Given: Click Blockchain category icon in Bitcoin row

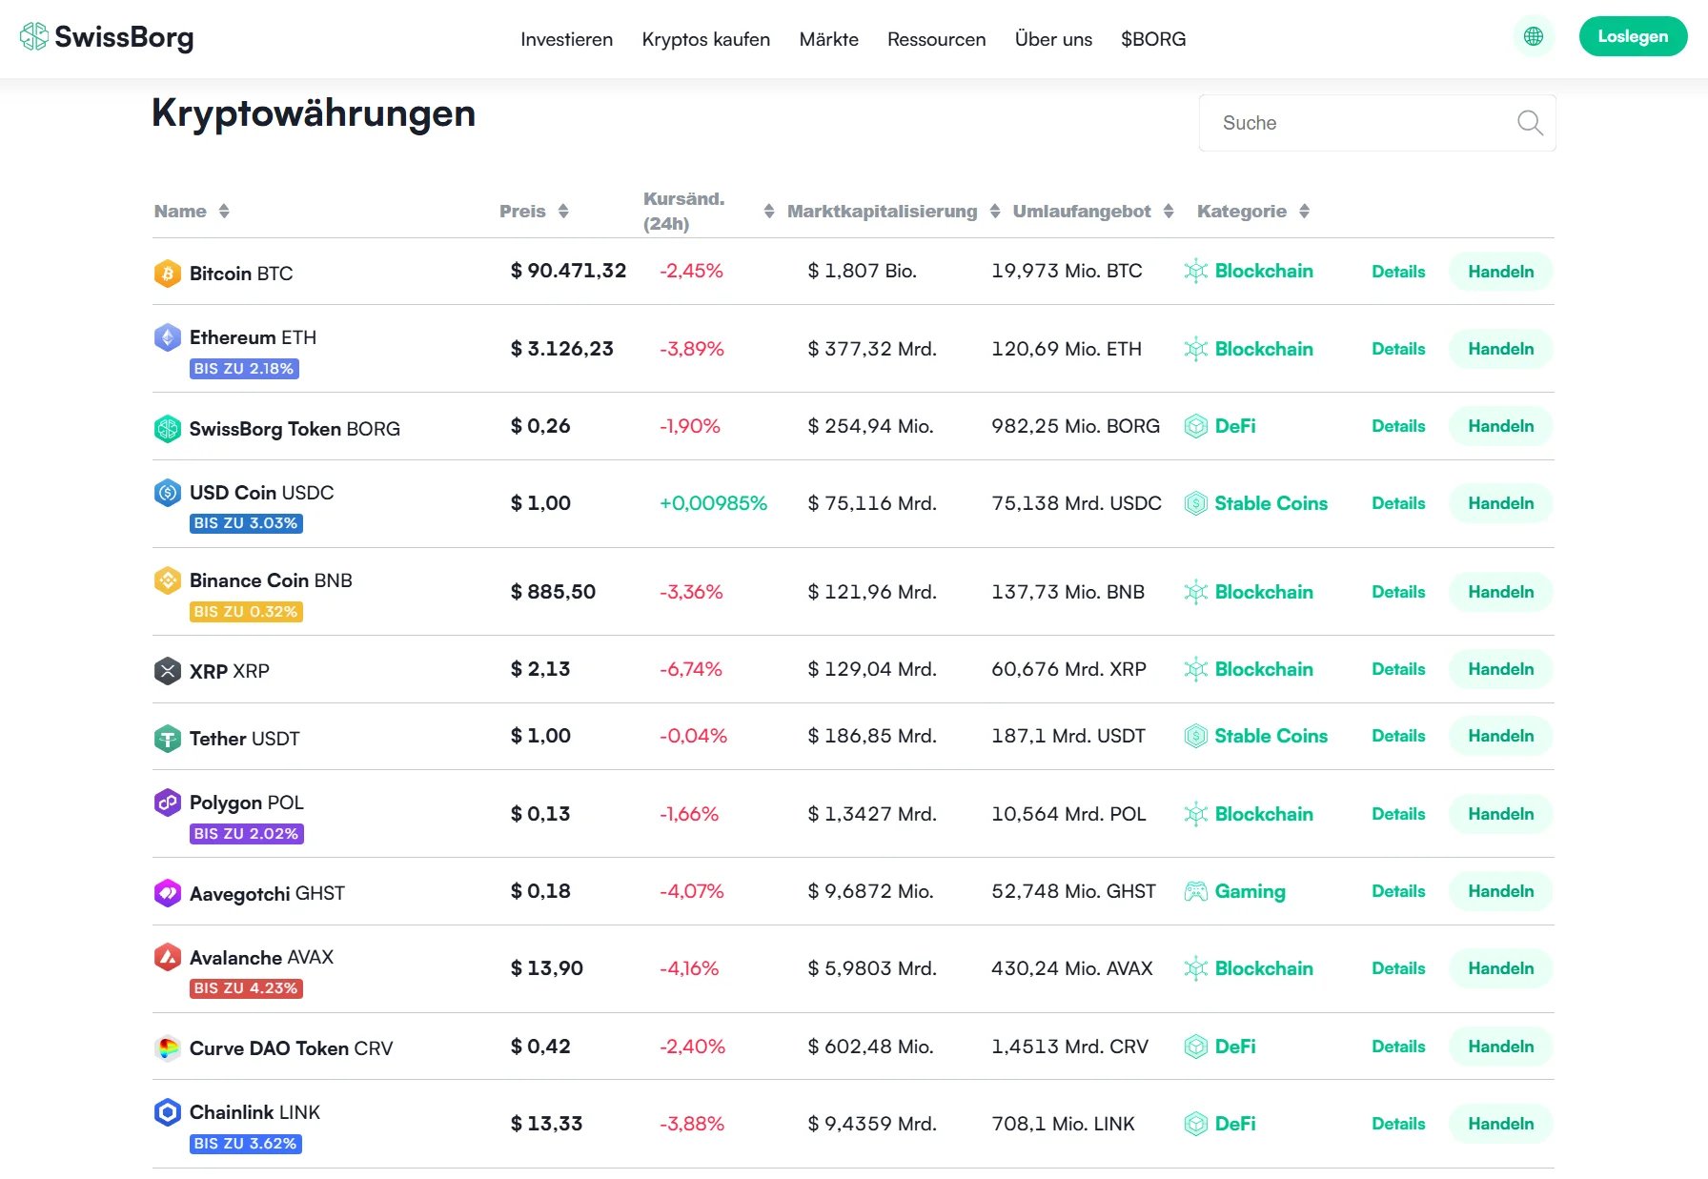Looking at the screenshot, I should click(1195, 272).
